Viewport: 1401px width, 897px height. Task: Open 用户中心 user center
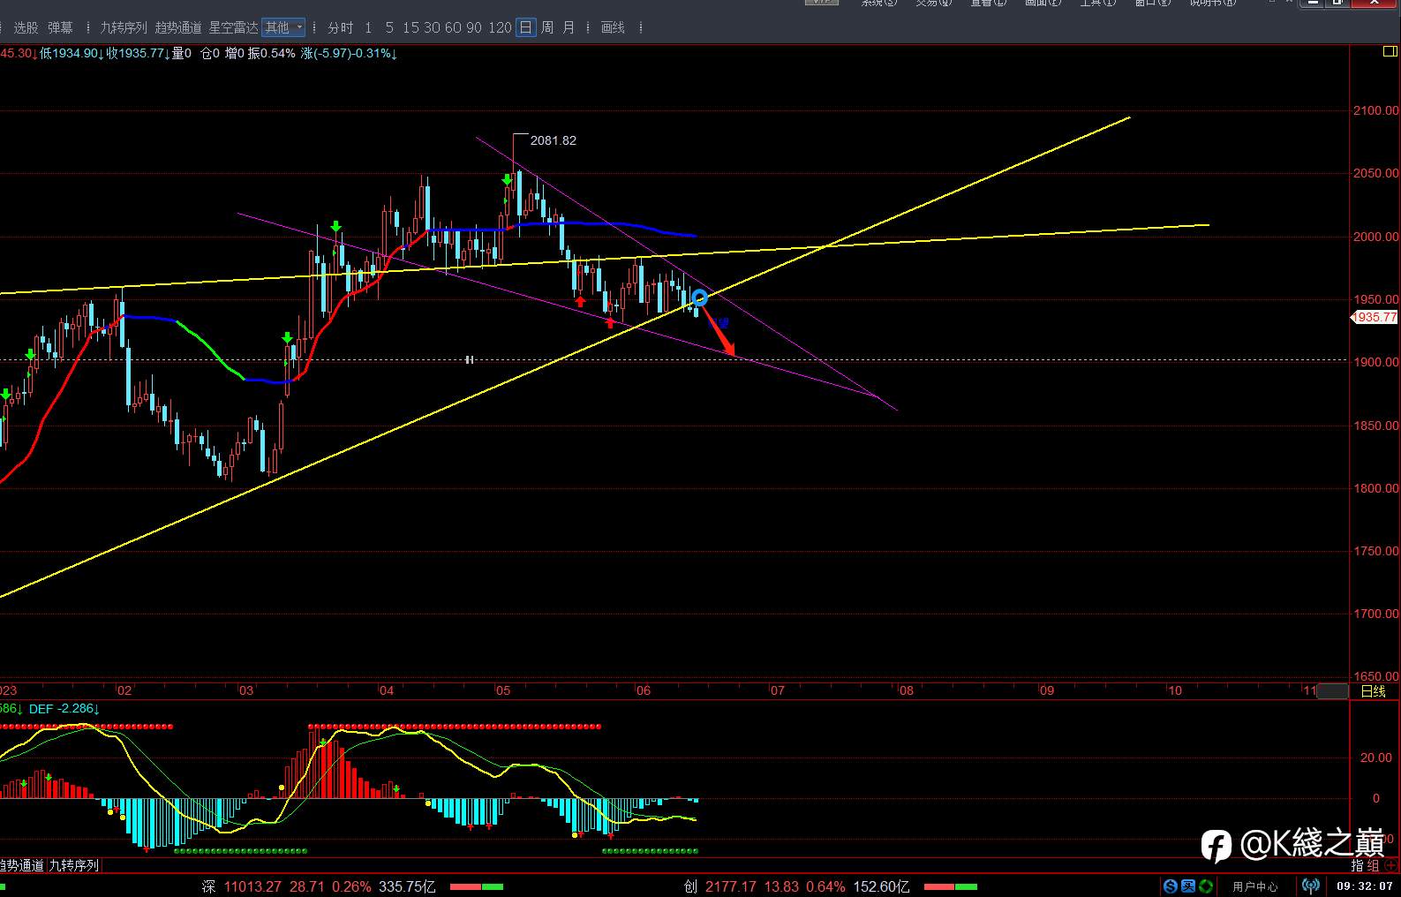pos(1255,886)
